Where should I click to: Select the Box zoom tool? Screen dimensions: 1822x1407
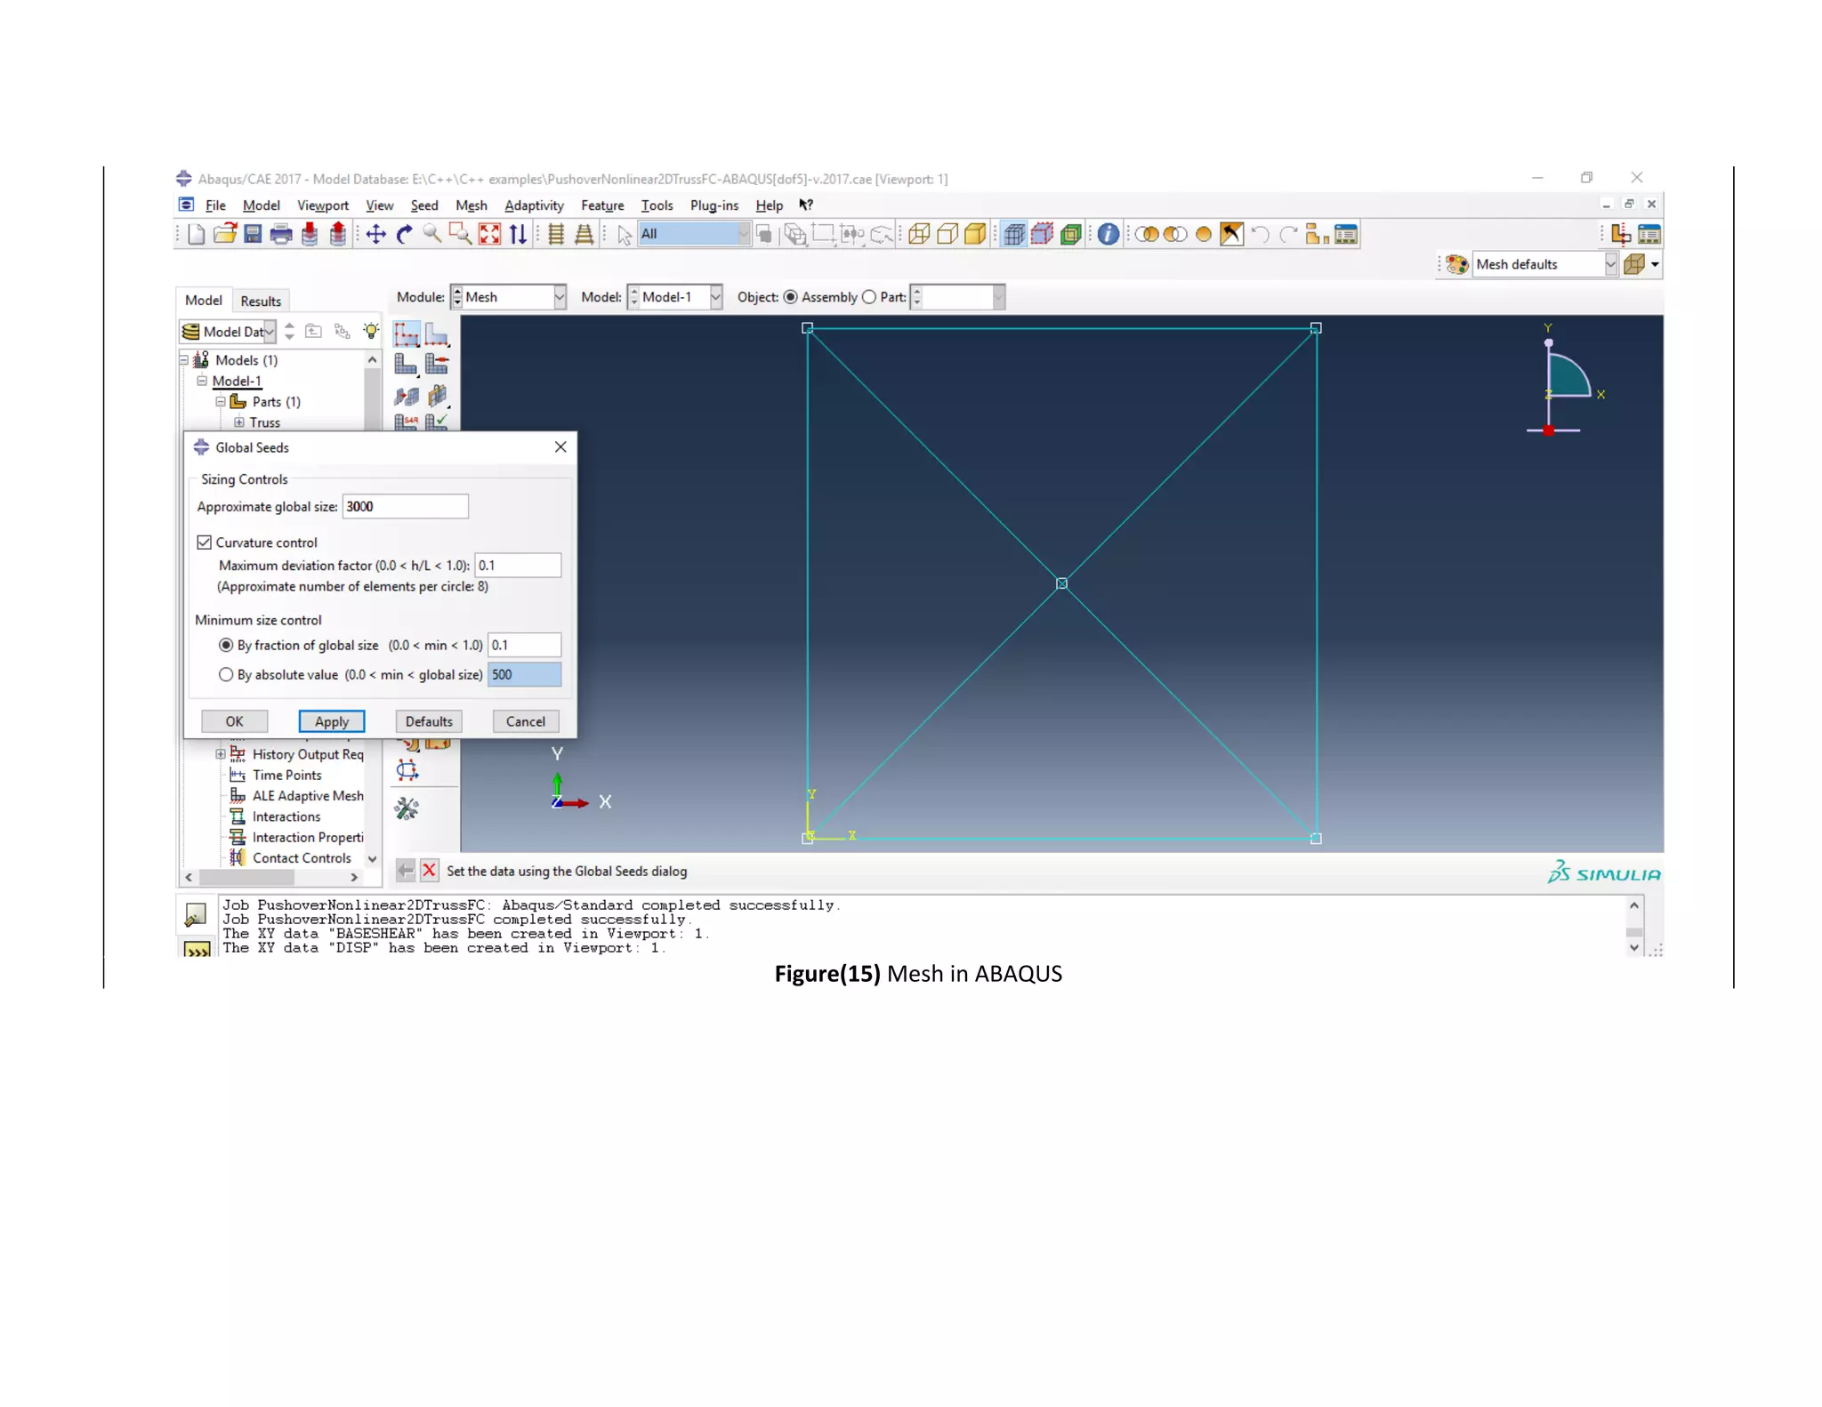461,235
